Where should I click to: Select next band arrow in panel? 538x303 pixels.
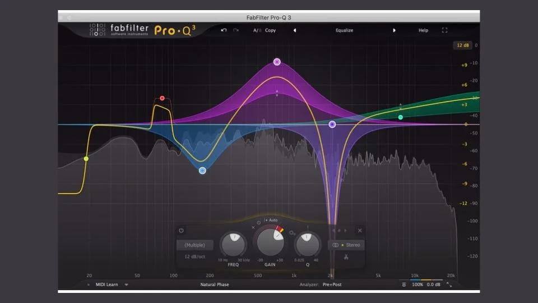pyautogui.click(x=345, y=231)
